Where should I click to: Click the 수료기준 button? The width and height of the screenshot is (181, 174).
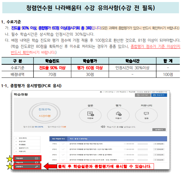pos(143,95)
